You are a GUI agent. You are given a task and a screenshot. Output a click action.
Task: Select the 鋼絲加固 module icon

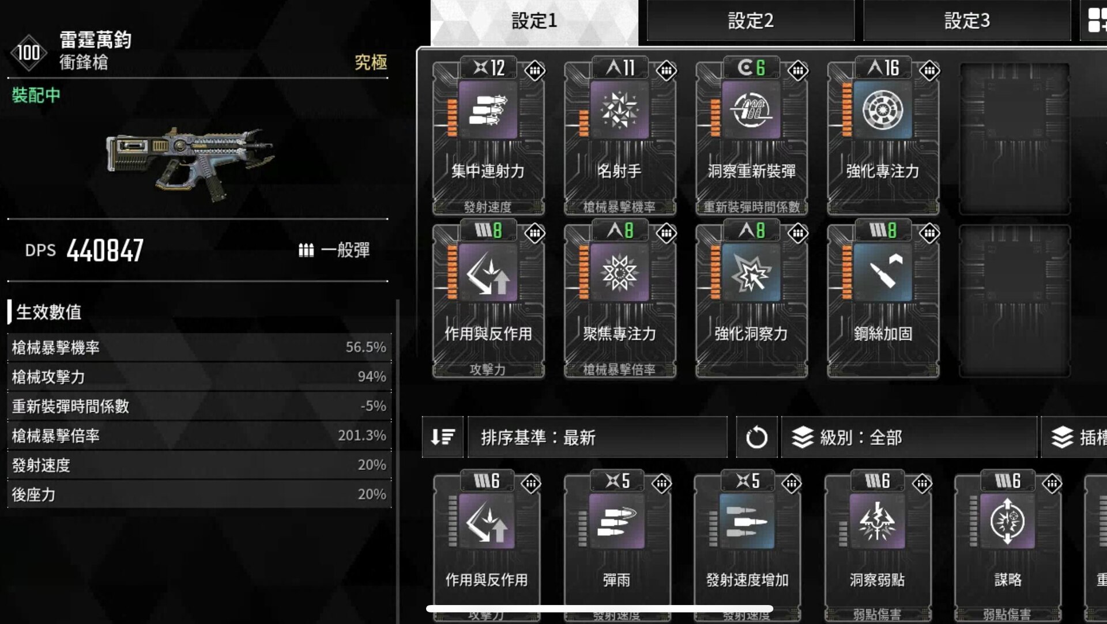pos(883,273)
